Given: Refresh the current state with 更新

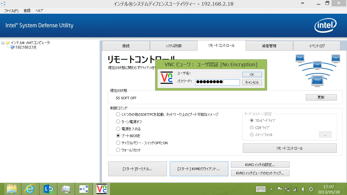Looking at the screenshot, I should [x=321, y=97].
